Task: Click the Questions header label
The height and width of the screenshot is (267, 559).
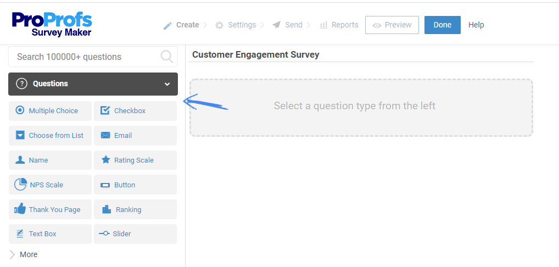Action: [51, 84]
